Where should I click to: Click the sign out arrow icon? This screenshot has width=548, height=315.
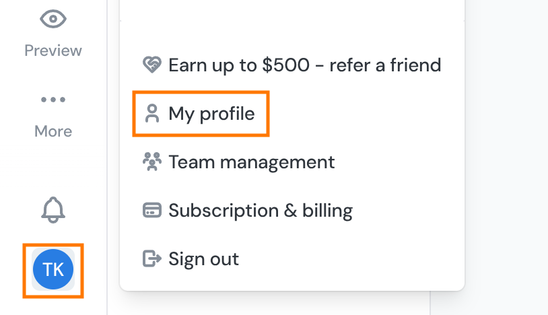[x=152, y=258]
